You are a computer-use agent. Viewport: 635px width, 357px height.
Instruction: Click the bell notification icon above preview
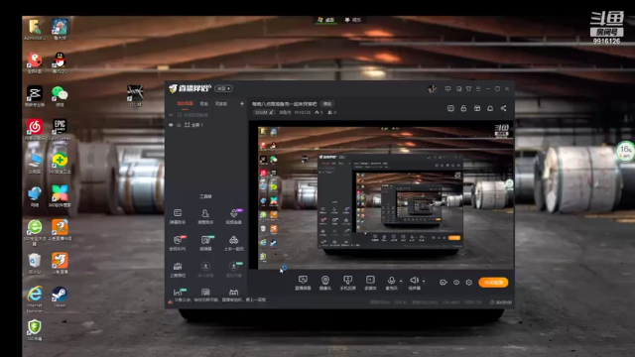click(490, 108)
